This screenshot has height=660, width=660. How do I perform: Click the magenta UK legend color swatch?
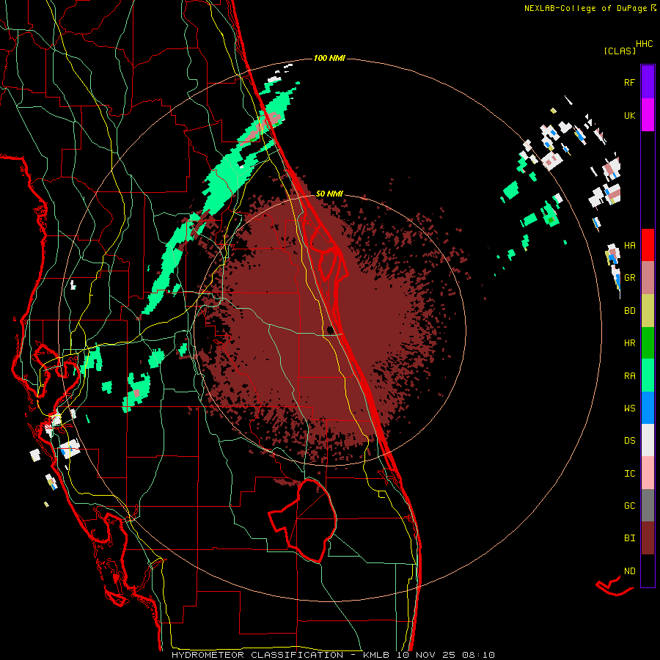(648, 115)
